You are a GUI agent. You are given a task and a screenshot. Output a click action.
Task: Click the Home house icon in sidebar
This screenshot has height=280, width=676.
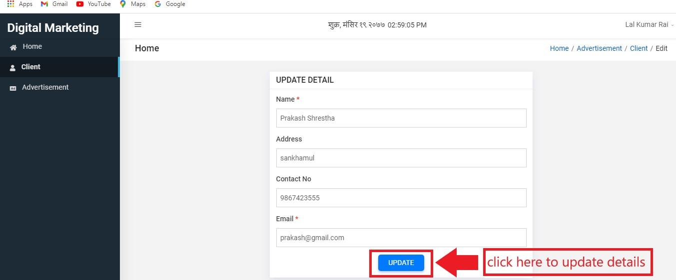click(x=13, y=47)
